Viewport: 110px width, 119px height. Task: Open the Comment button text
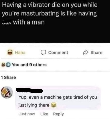point(58,53)
